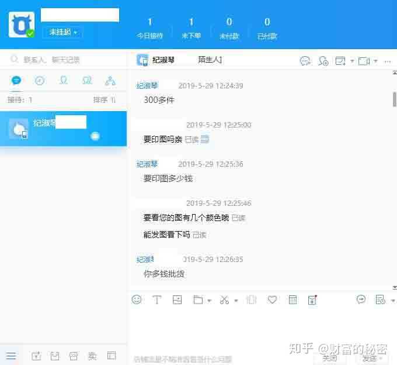Open the emoji picker in chat toolbar

coord(137,299)
